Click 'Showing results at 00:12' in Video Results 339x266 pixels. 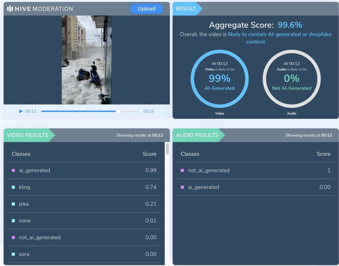click(x=140, y=135)
